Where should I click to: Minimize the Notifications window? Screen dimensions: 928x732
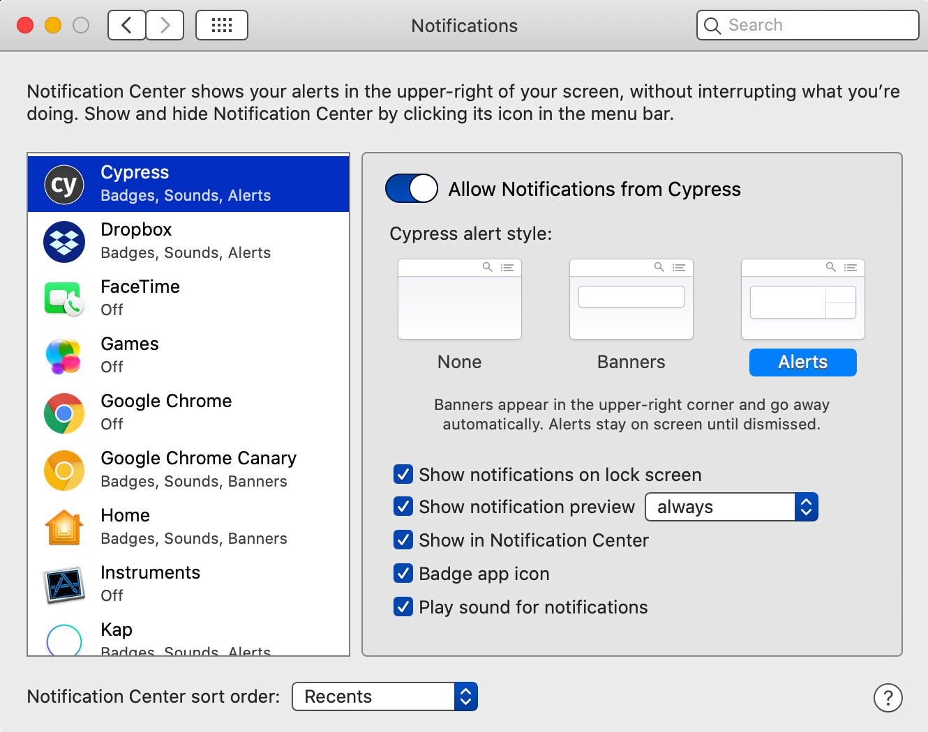coord(53,26)
